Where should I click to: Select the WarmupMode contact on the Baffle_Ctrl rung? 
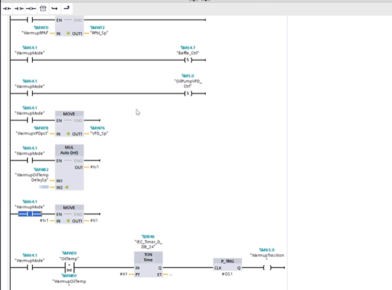30,60
